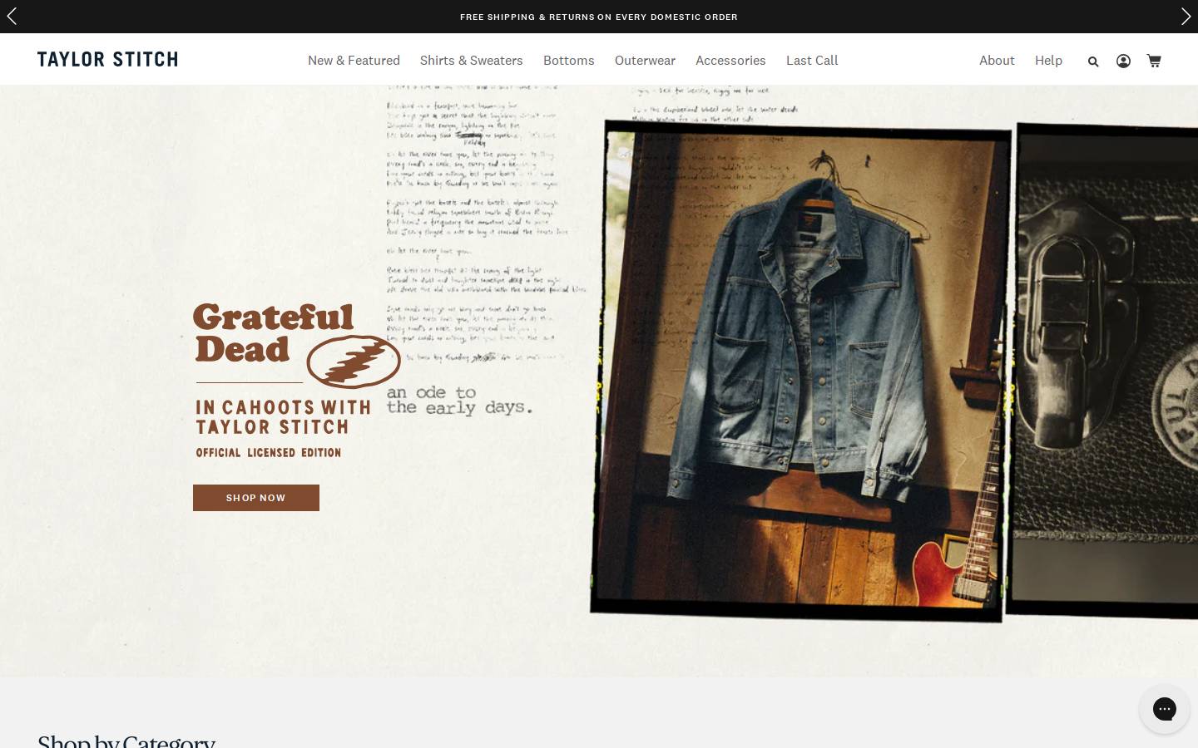Image resolution: width=1198 pixels, height=748 pixels.
Task: Open the Last Call menu
Action: coord(812,60)
